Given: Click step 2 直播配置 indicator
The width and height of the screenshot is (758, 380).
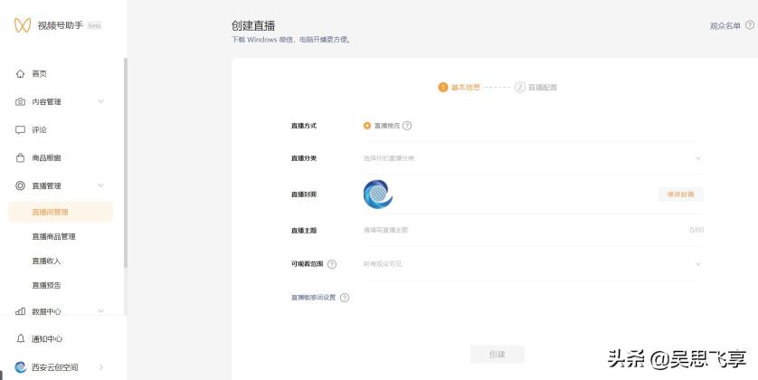Looking at the screenshot, I should pos(535,87).
